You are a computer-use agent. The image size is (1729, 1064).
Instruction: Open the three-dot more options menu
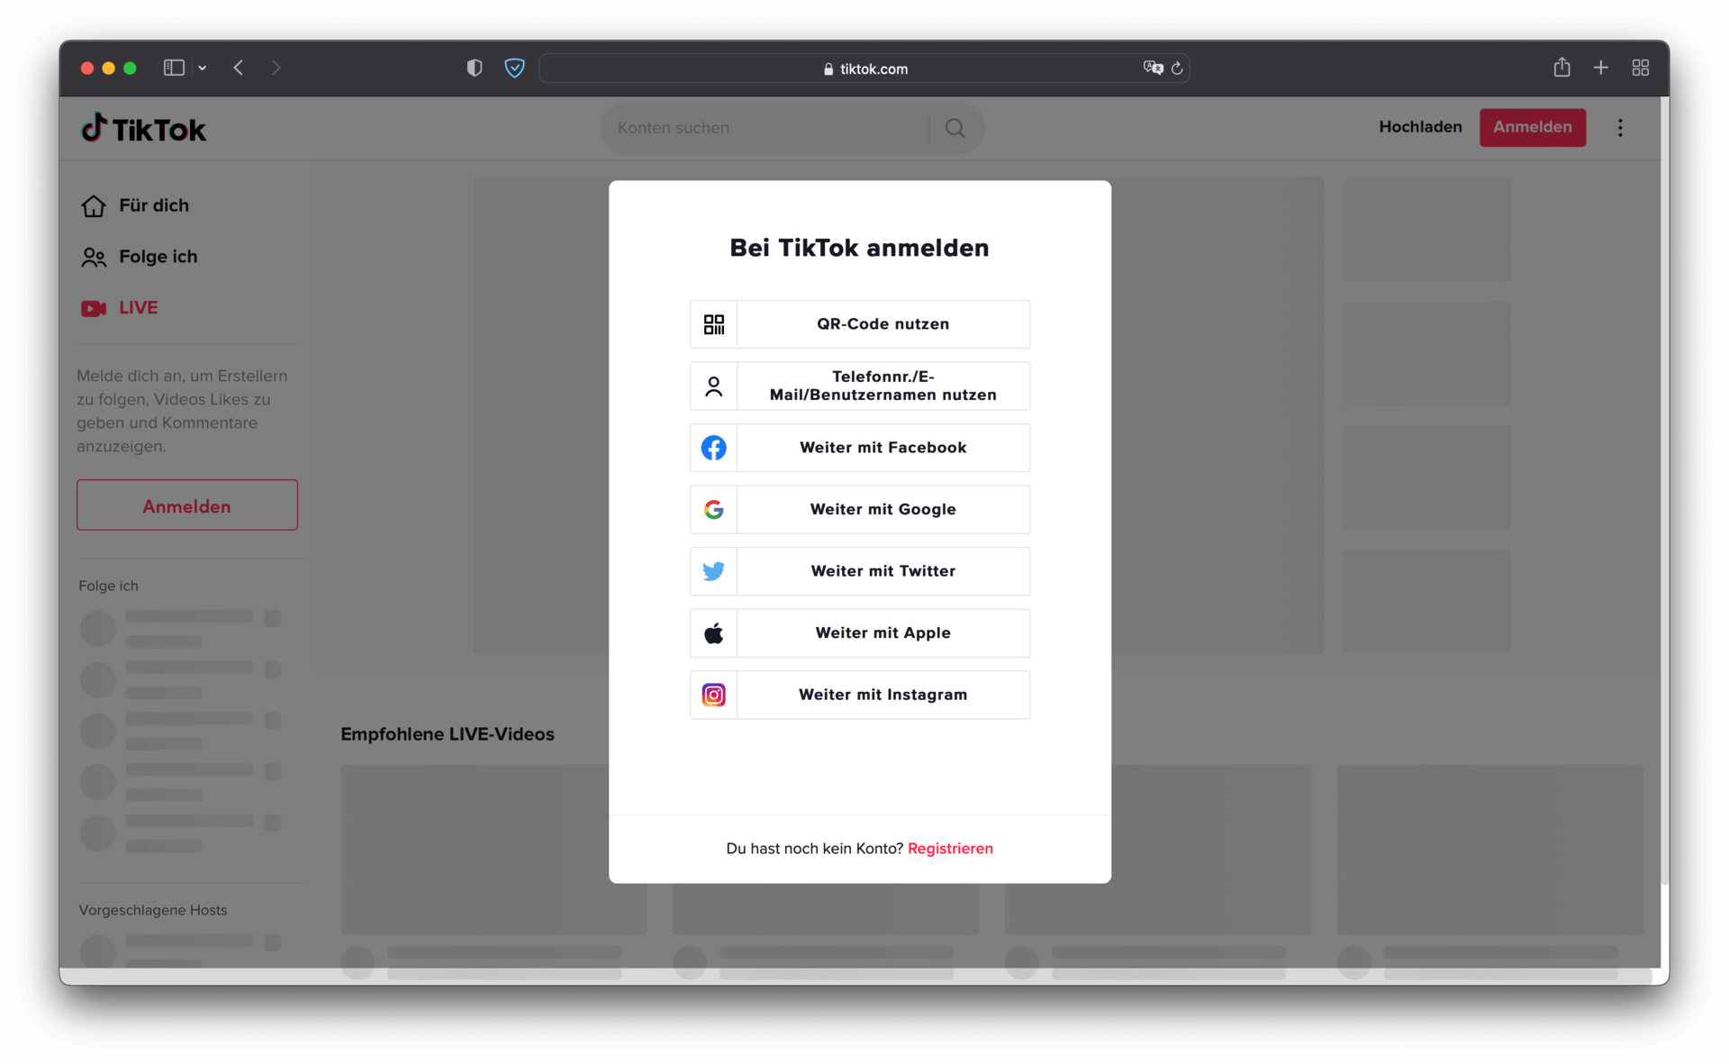1619,128
